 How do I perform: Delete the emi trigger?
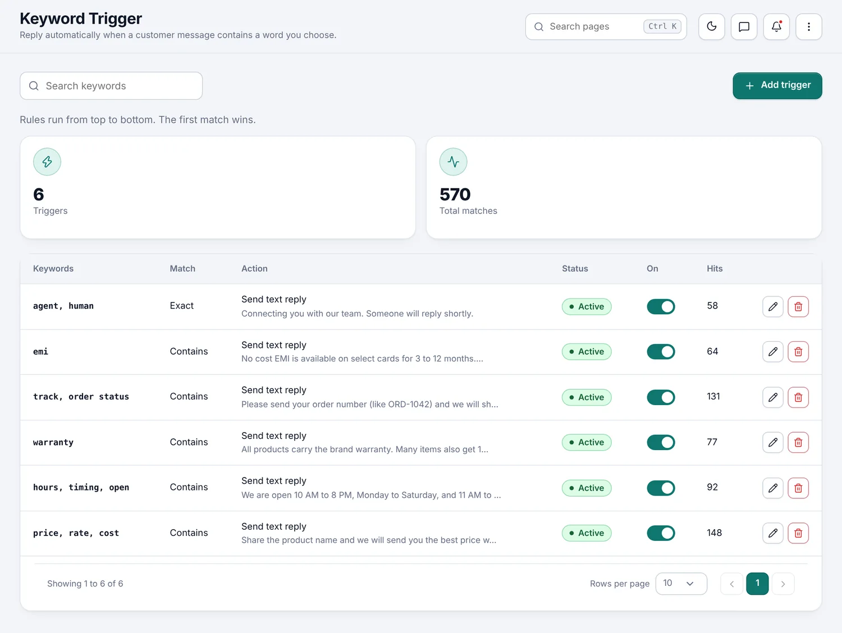coord(798,352)
